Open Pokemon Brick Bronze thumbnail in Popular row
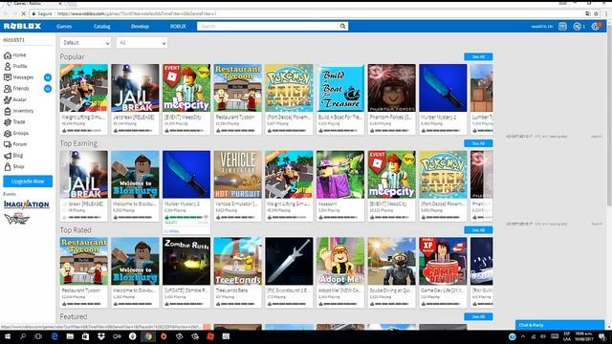This screenshot has width=612, height=344. coord(289,88)
